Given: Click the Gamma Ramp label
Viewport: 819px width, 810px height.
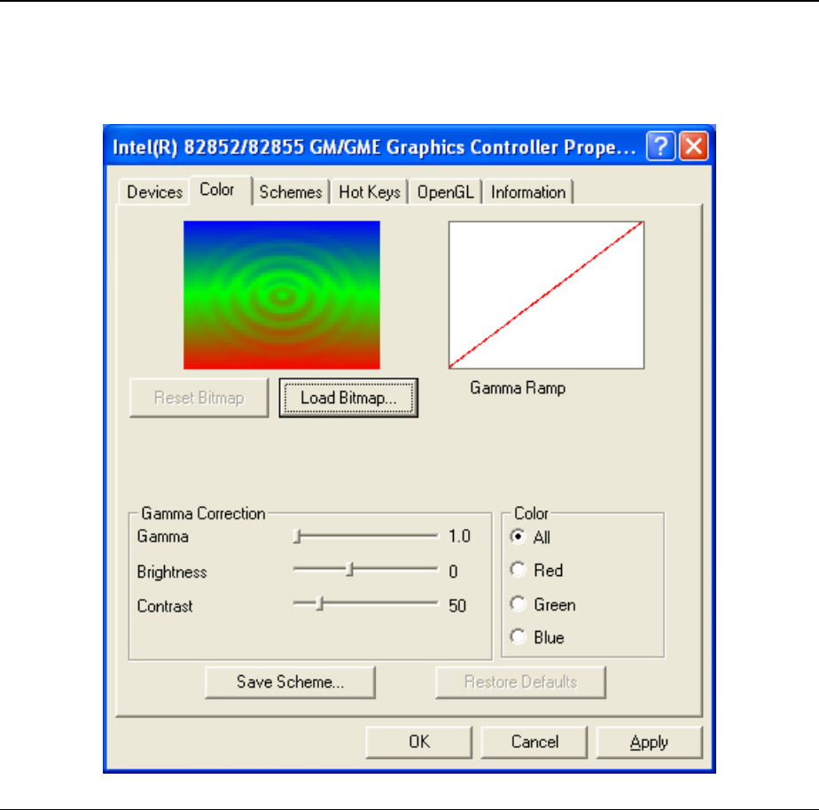Looking at the screenshot, I should pyautogui.click(x=518, y=388).
